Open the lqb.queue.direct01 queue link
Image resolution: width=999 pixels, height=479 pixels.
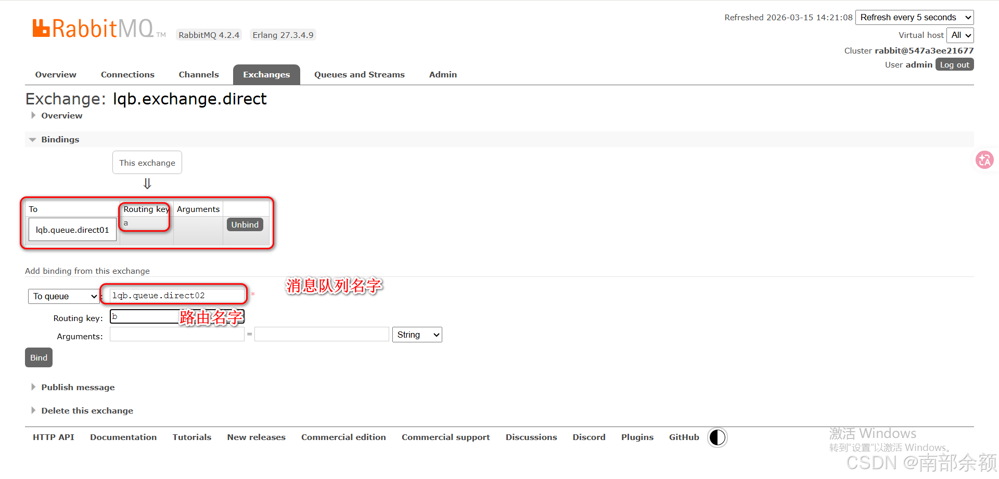(x=72, y=230)
